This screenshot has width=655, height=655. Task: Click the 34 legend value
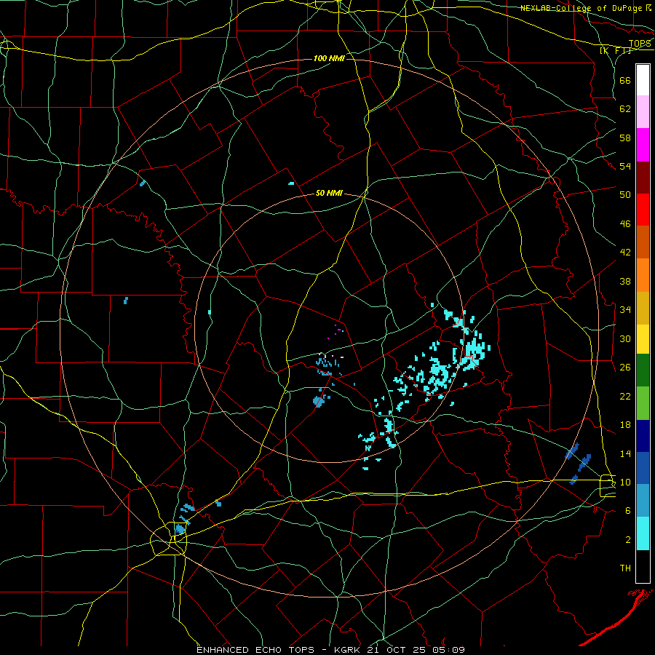pyautogui.click(x=625, y=310)
